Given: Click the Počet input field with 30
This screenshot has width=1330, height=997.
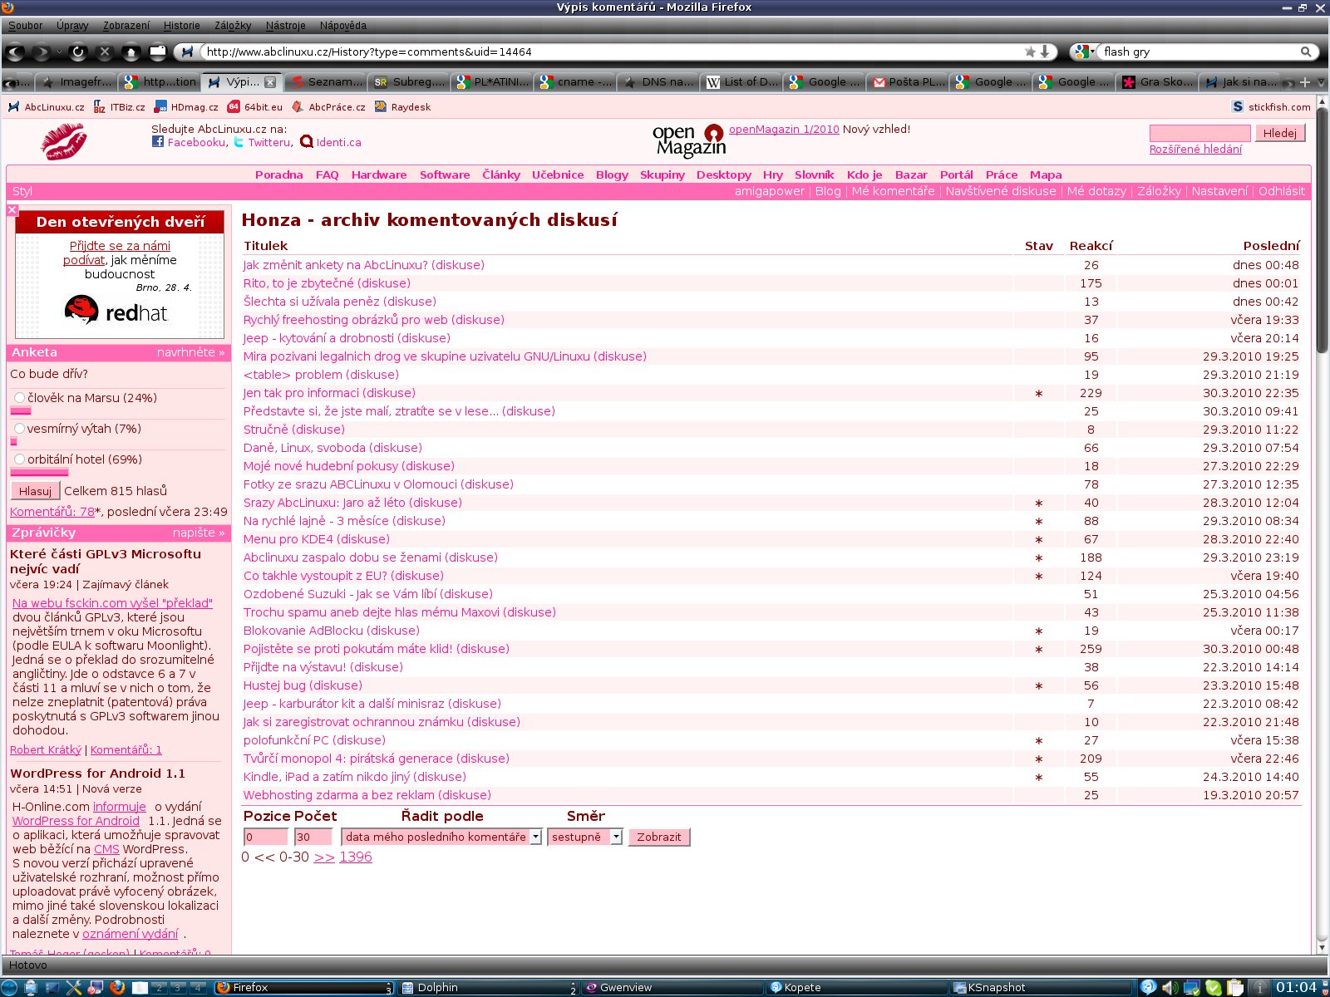Looking at the screenshot, I should tap(313, 837).
